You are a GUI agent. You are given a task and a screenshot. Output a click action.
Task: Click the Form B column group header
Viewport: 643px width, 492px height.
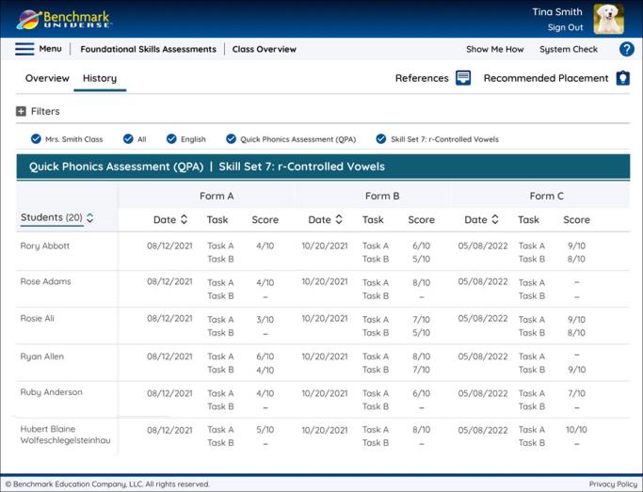coord(382,196)
